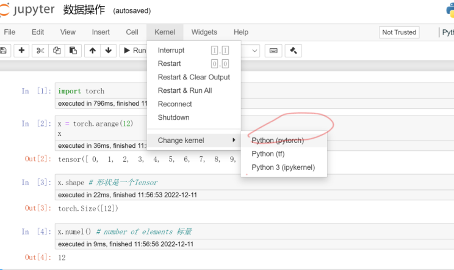Click the Not Trusted button
The height and width of the screenshot is (270, 454).
[399, 32]
